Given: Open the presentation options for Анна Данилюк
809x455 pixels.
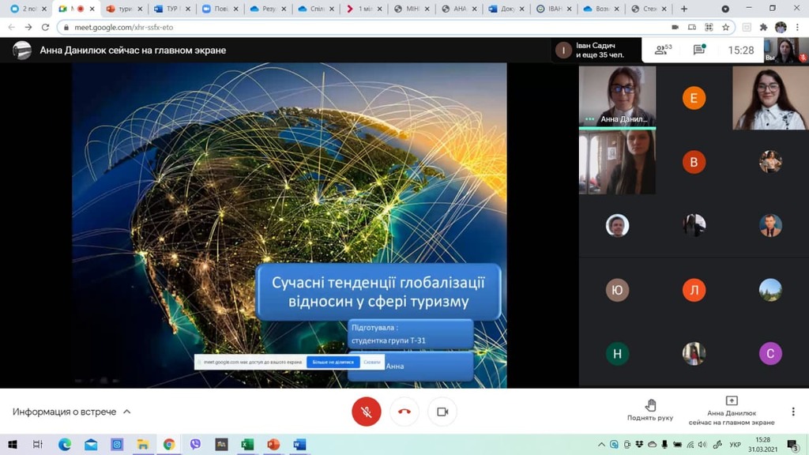Looking at the screenshot, I should [x=732, y=411].
